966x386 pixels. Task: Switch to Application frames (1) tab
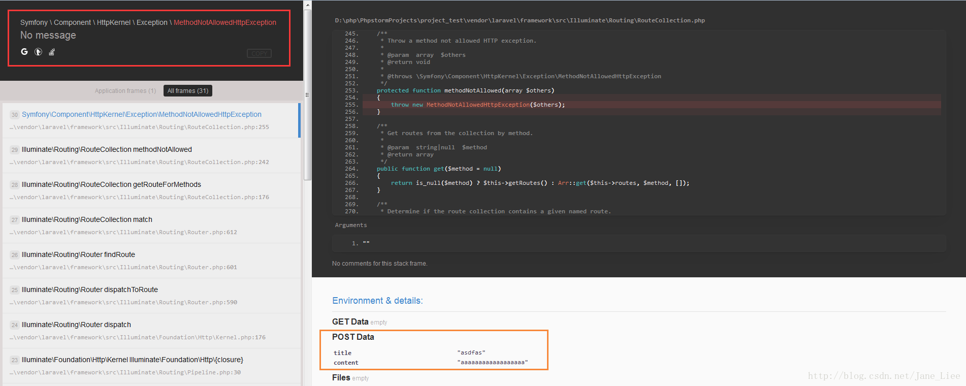tap(125, 91)
